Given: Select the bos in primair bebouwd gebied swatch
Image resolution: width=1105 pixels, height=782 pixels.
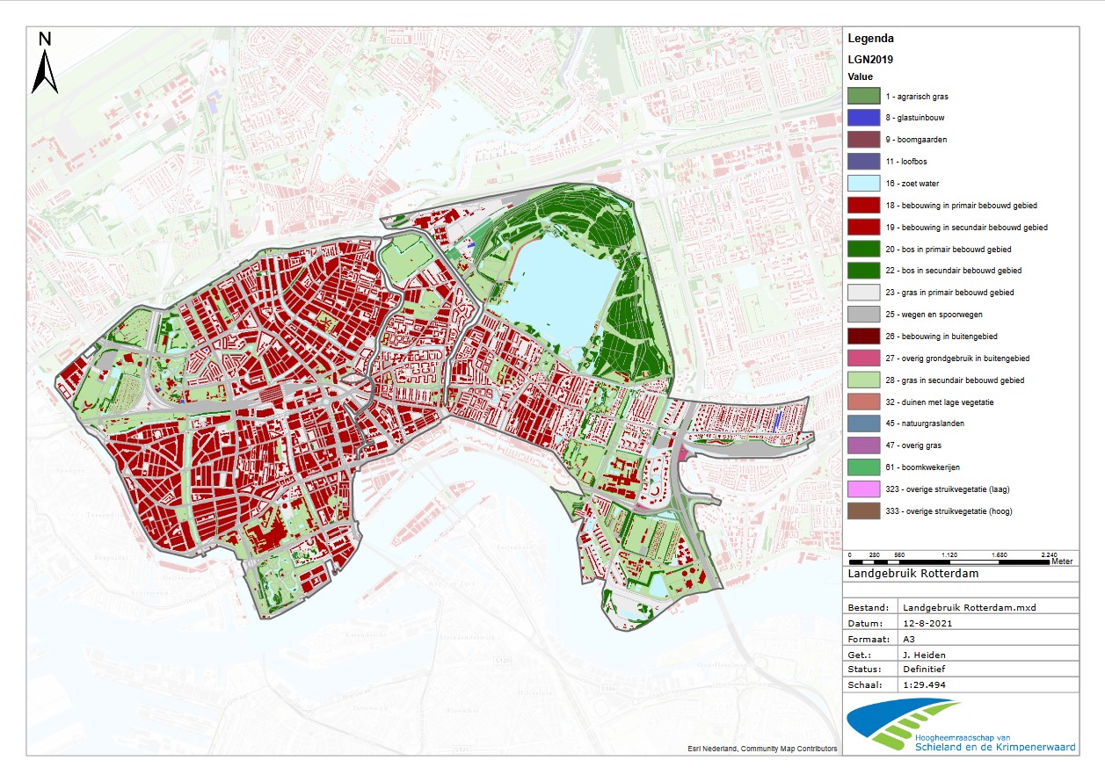Looking at the screenshot, I should coord(863,249).
